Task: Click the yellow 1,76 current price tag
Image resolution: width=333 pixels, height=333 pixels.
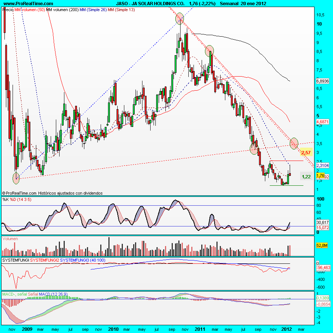Action: pos(320,175)
